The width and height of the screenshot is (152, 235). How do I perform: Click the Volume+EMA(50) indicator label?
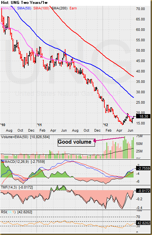pos(15,137)
